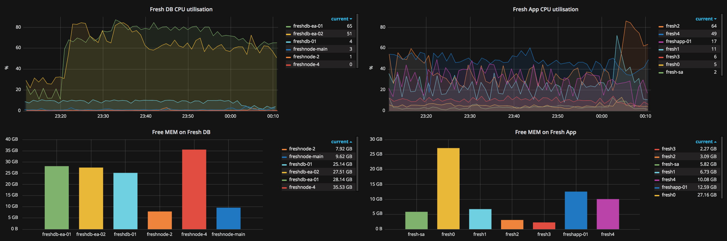Click the yellow freshdb-ea-02 memory bar

91,198
